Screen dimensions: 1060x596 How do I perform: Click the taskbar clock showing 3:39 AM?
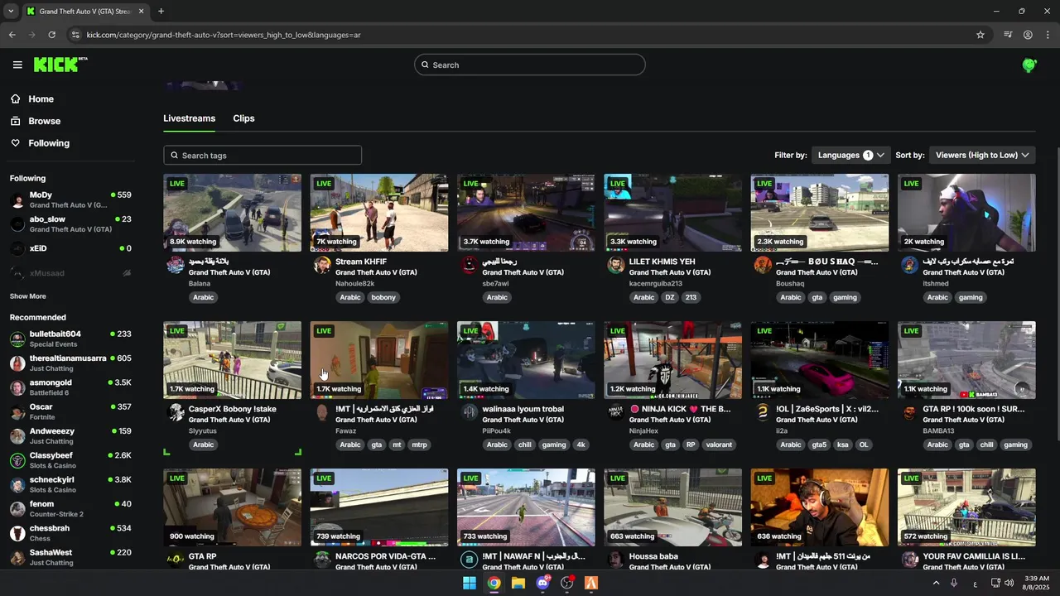[x=1036, y=583]
